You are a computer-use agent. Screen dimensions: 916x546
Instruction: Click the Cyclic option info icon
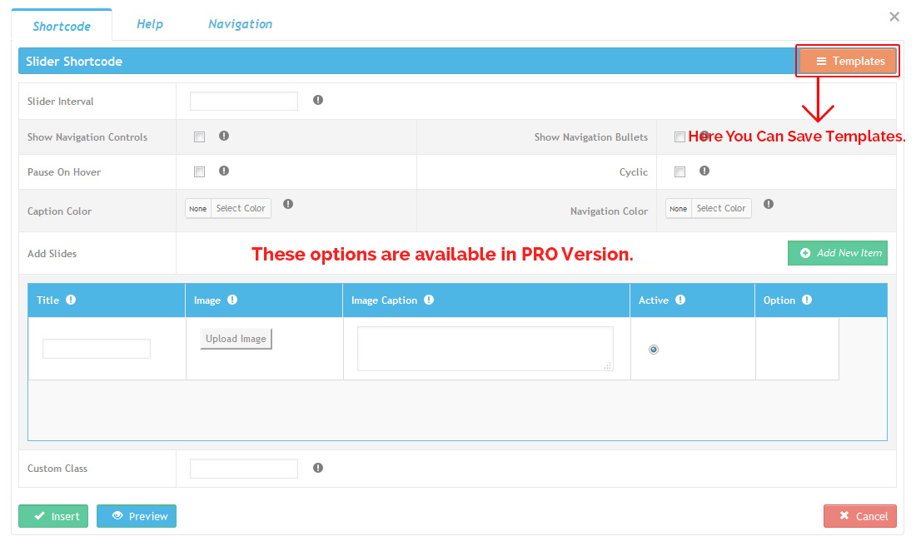(704, 171)
